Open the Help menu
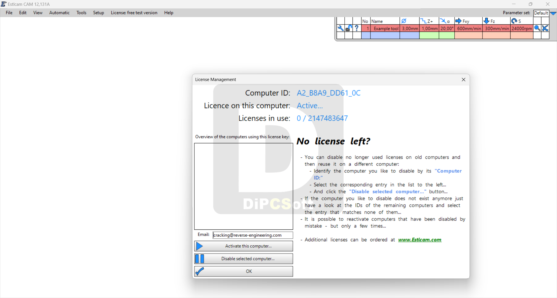 (169, 13)
